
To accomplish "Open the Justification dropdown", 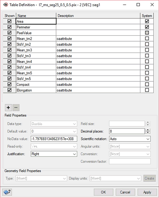I will pyautogui.click(x=54, y=154).
